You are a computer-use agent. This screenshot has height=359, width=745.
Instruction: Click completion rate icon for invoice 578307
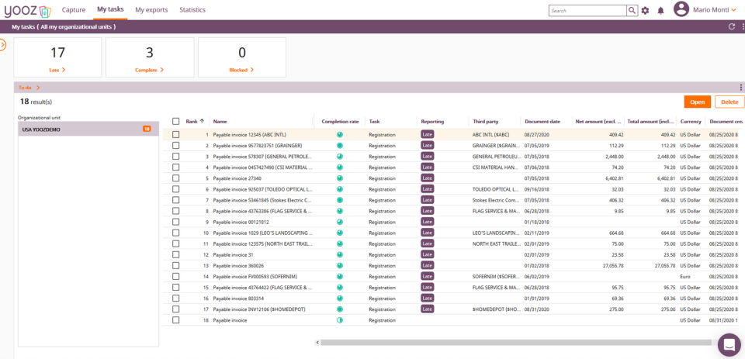pyautogui.click(x=340, y=156)
